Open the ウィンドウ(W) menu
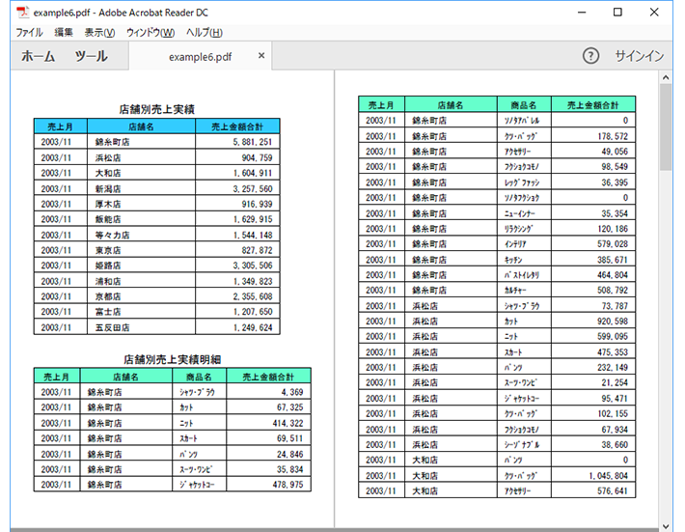685x532 pixels. pos(151,33)
